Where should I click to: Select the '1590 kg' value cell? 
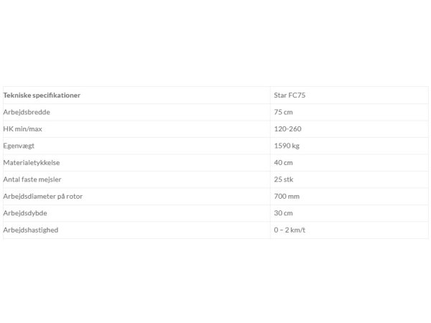349,146
